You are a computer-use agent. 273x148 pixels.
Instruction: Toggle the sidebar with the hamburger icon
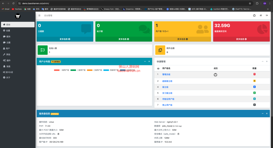click(39, 15)
